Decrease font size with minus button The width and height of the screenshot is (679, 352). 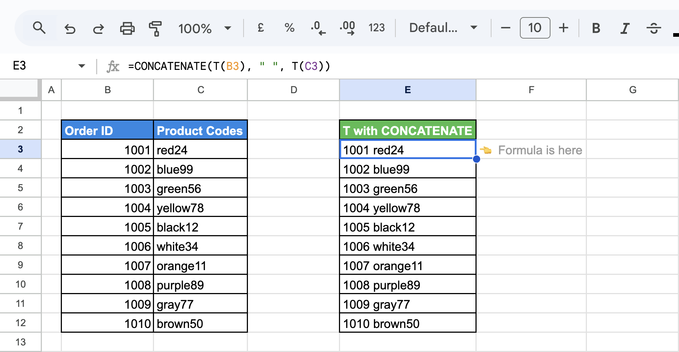(x=505, y=28)
